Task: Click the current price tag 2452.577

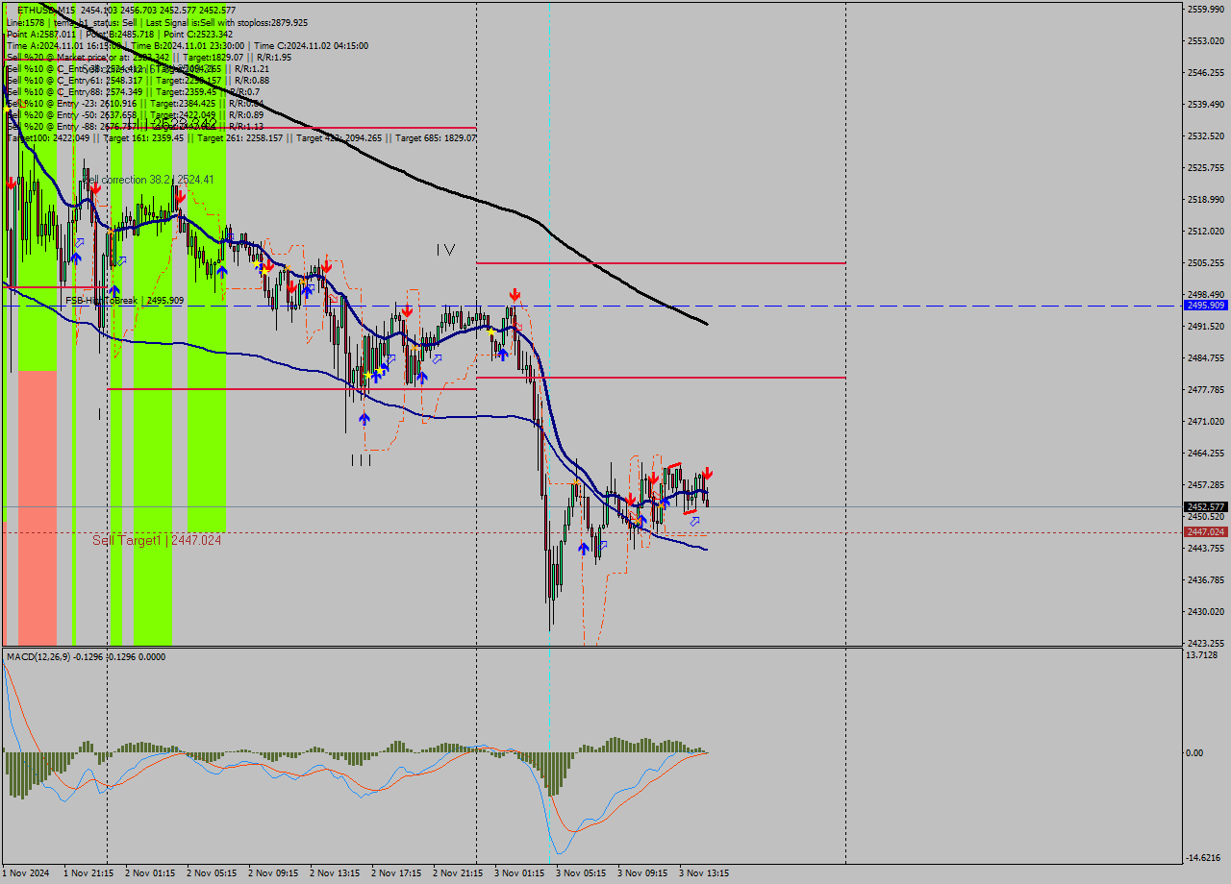Action: point(1206,506)
